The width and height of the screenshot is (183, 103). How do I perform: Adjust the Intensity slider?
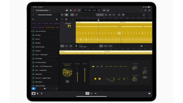[85, 74]
